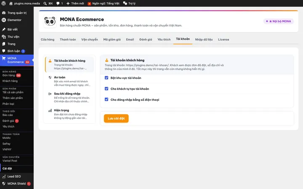Click the home icon beside plugins.mona.media
This screenshot has height=189, width=303.
[11, 3]
